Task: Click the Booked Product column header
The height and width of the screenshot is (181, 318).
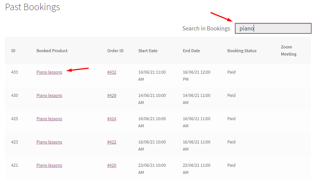Action: [x=52, y=51]
